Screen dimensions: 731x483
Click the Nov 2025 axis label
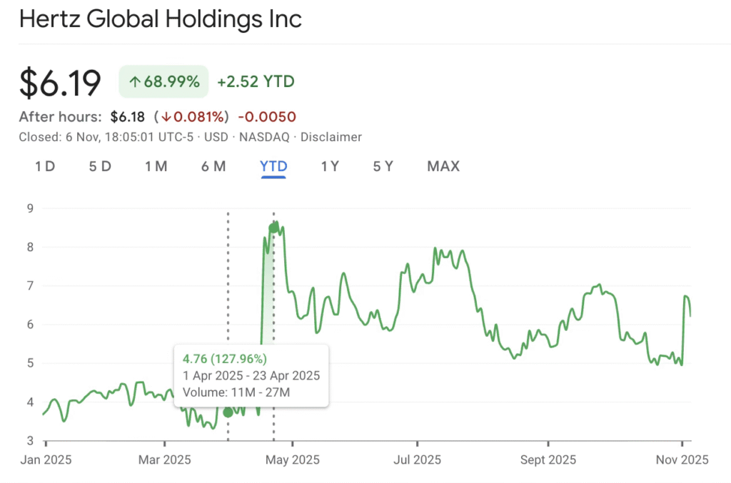click(x=682, y=460)
